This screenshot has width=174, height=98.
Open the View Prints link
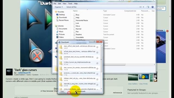click(143, 84)
